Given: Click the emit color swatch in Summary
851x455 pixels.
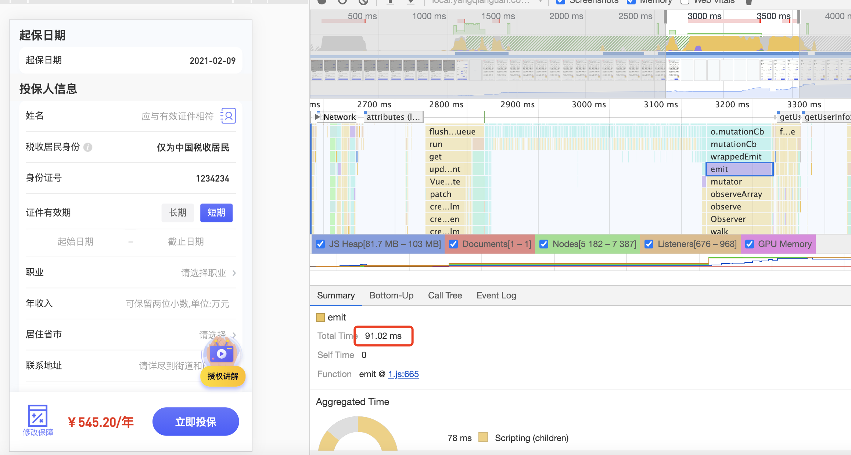Looking at the screenshot, I should pyautogui.click(x=320, y=318).
